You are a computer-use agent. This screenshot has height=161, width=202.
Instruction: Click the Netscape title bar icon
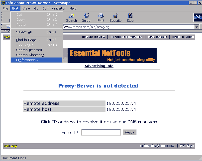(x=3, y=3)
